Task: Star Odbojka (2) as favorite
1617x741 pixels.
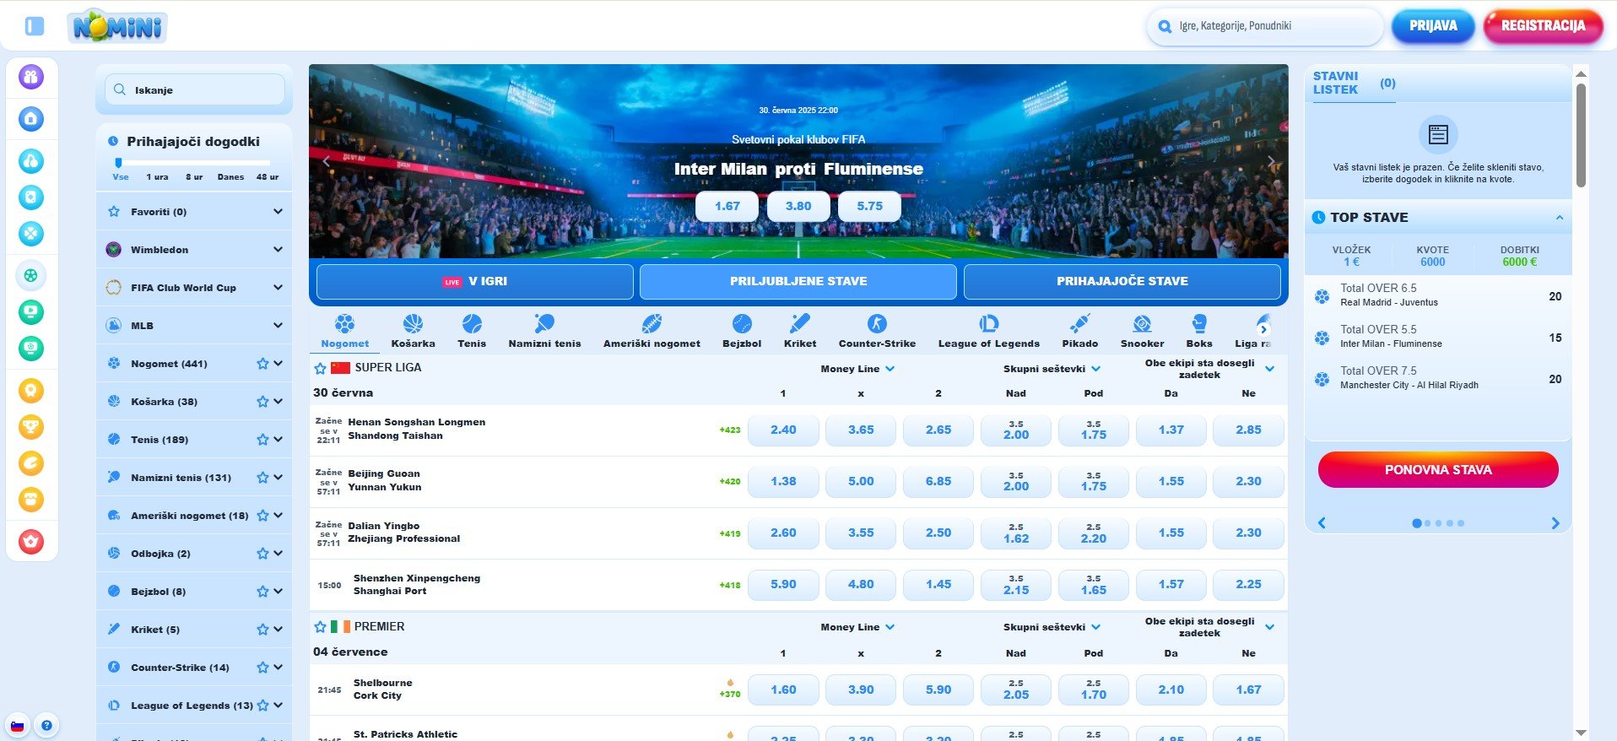Action: click(x=262, y=554)
